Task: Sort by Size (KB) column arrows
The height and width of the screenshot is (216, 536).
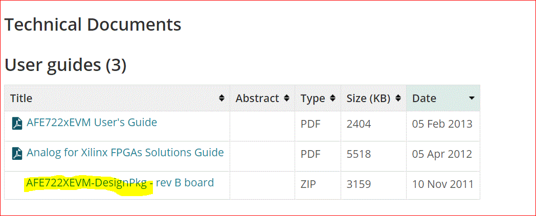Action: click(x=398, y=98)
